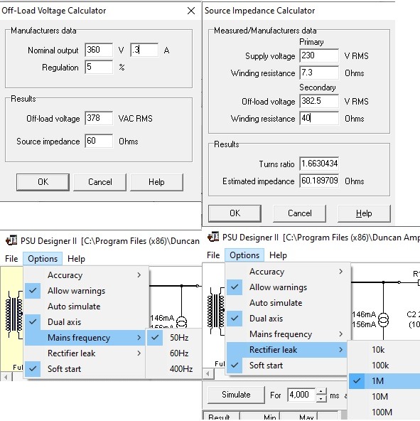
Task: Click scroll-left arrow in right PSU window
Action: click(208, 374)
